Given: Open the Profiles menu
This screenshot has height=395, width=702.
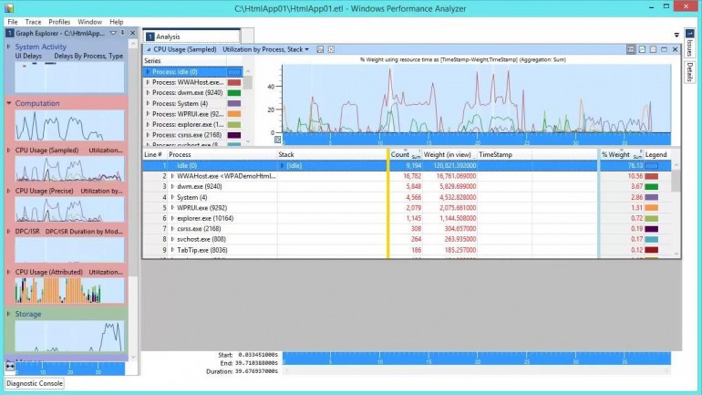Looking at the screenshot, I should [59, 22].
